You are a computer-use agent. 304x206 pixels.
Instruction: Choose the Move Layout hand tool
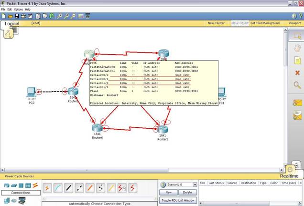coord(297,48)
